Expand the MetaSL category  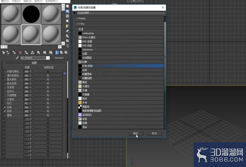[120, 18]
